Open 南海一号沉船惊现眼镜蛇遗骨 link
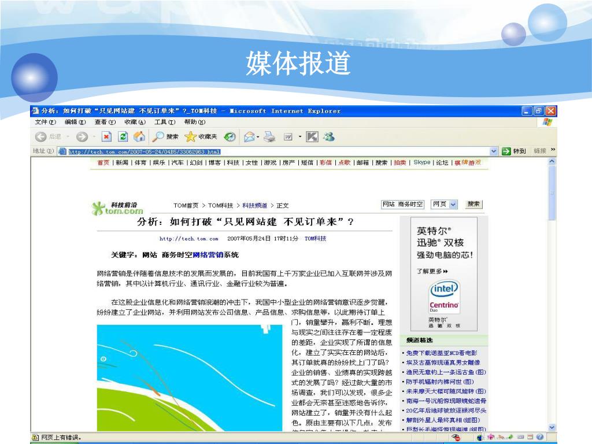The image size is (592, 444). (446, 401)
